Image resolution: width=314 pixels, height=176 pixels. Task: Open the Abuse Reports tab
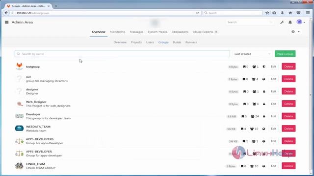(205, 32)
